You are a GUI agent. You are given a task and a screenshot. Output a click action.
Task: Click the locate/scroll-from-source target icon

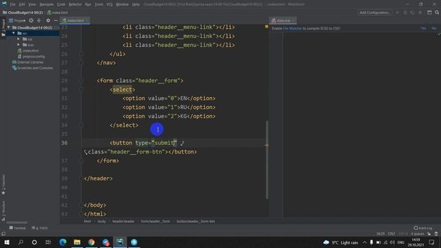tap(31, 21)
